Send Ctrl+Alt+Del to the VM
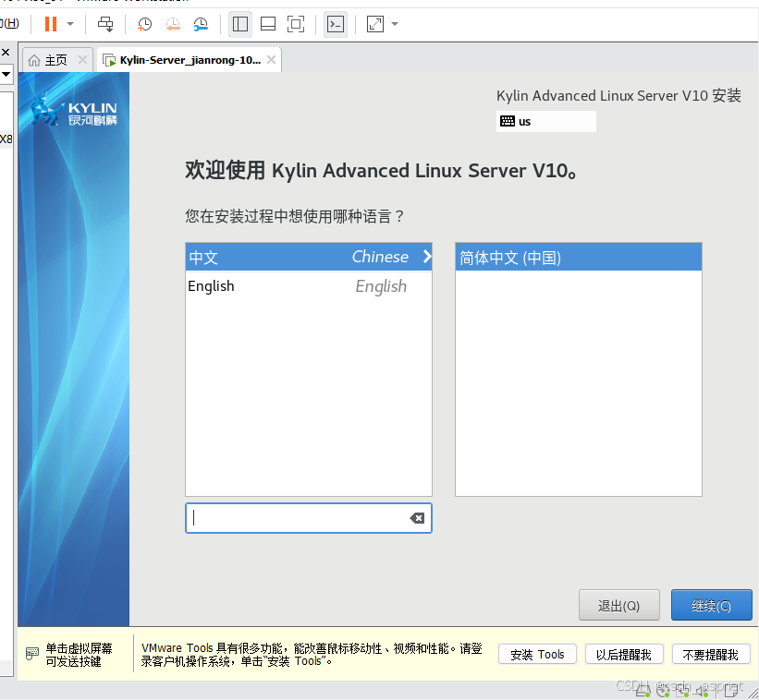759x700 pixels. (105, 24)
